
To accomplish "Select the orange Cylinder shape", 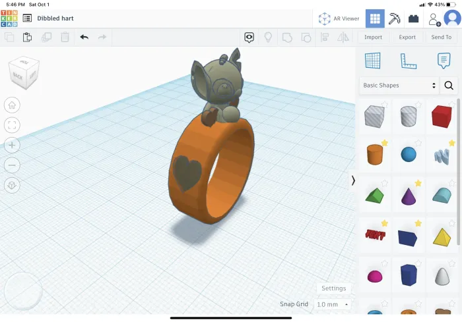I will pos(375,155).
